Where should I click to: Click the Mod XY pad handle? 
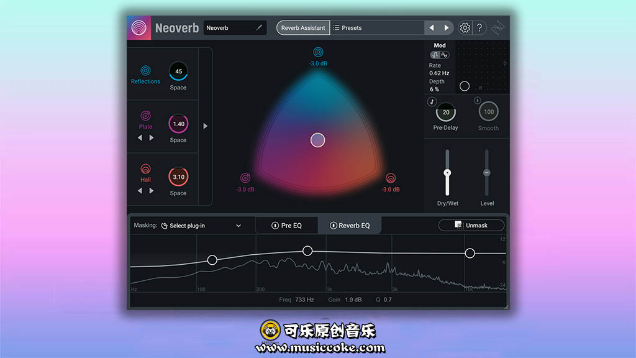tap(465, 86)
